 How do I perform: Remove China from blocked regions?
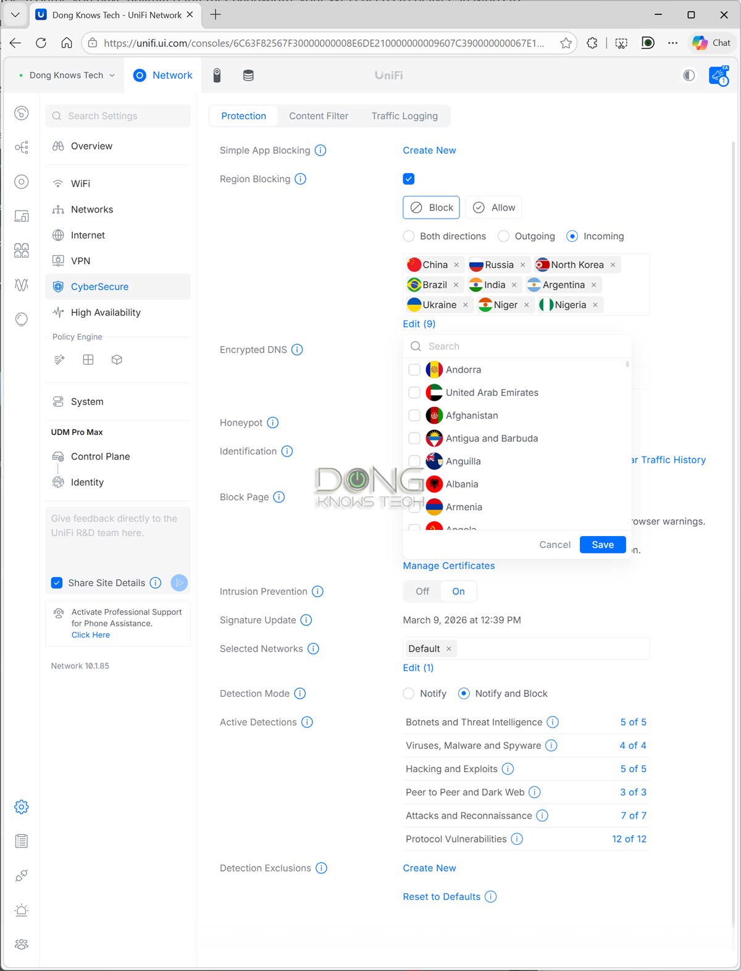456,265
